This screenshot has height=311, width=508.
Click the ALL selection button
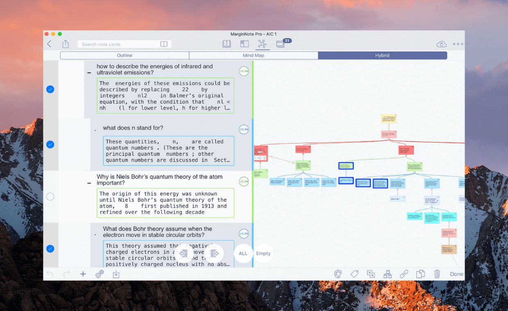(243, 253)
